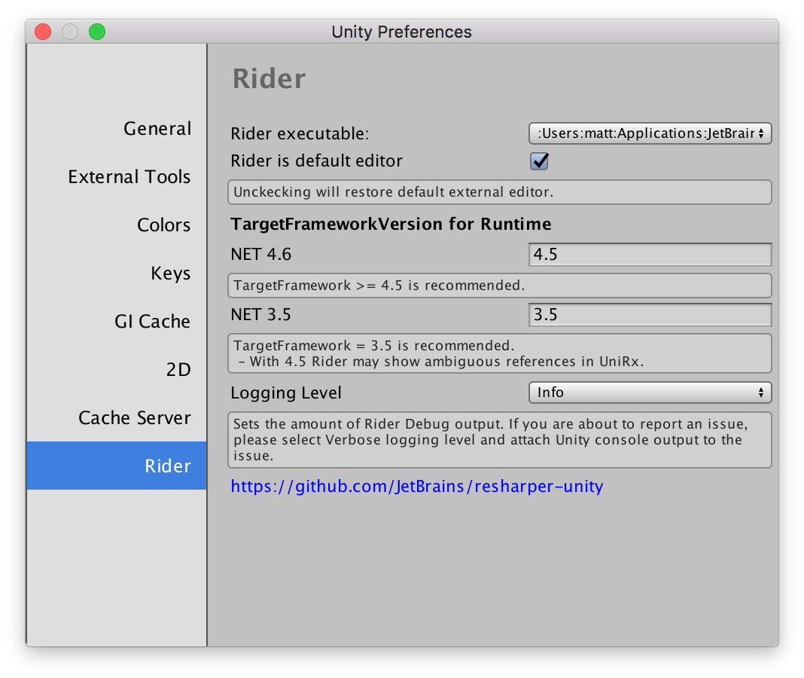Select the Rider section in sidebar

pyautogui.click(x=117, y=466)
